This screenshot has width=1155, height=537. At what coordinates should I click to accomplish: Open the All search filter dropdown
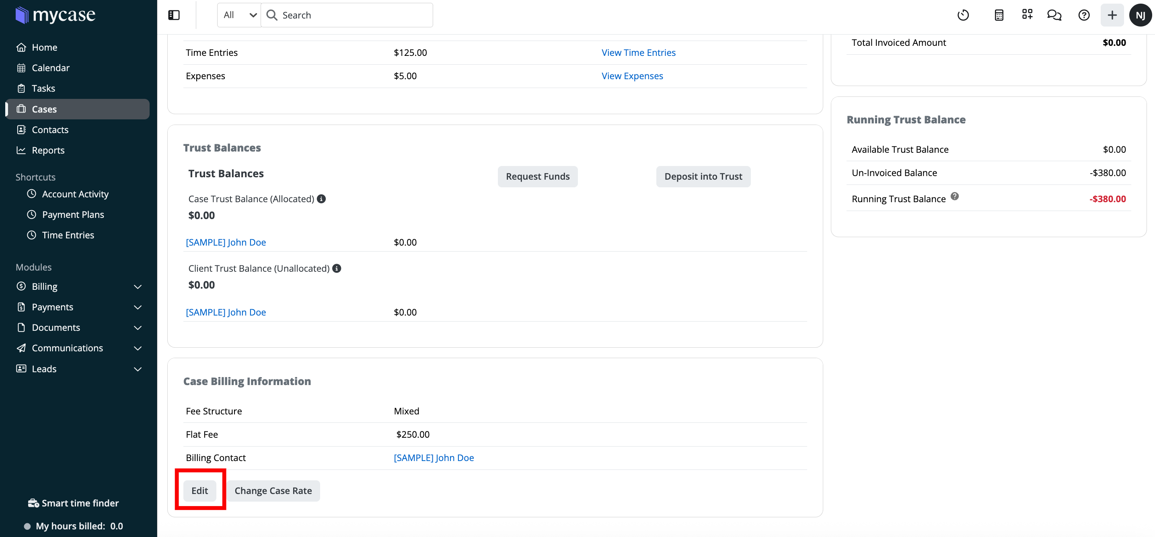(x=239, y=15)
